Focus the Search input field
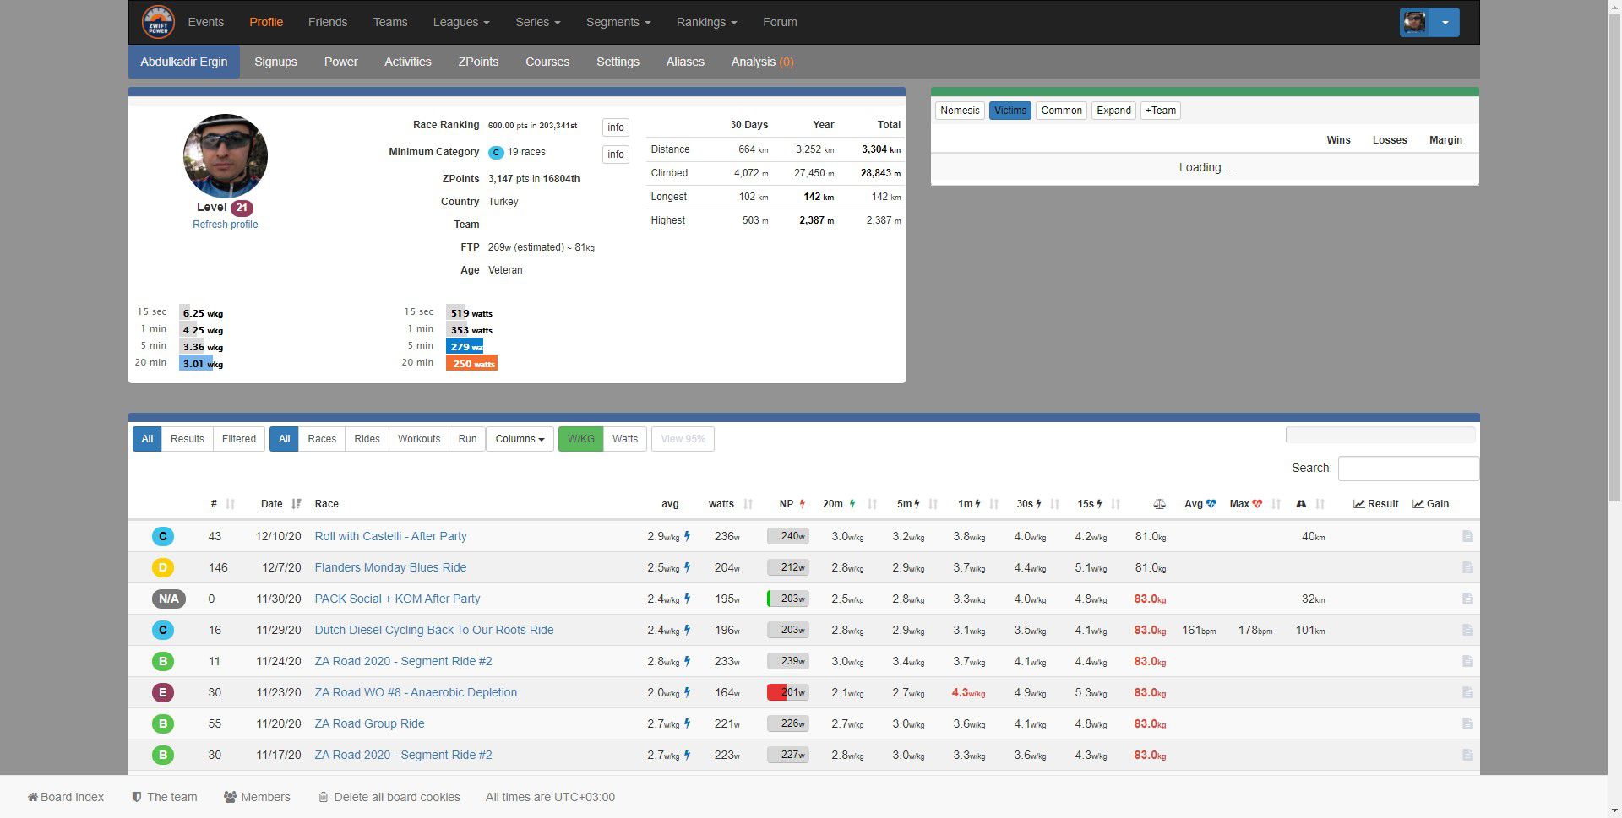This screenshot has height=818, width=1622. pos(1407,468)
